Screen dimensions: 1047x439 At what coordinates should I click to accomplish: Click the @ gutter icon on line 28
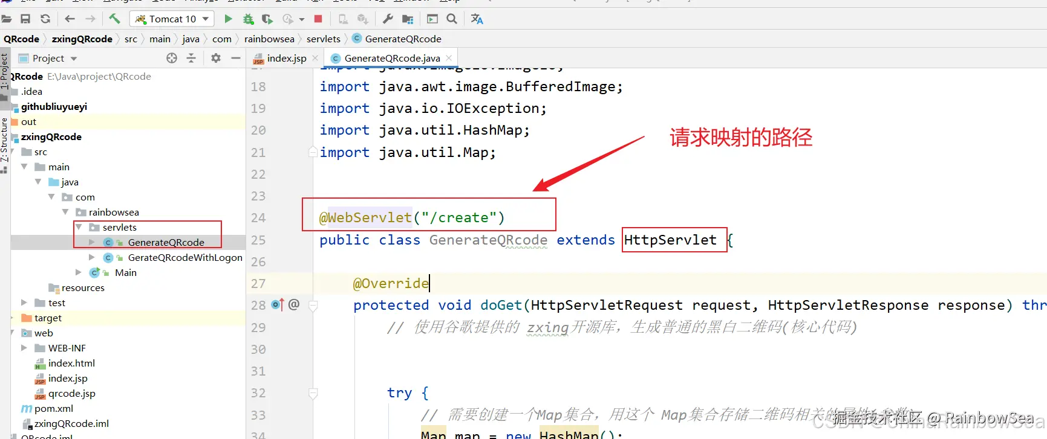(x=294, y=304)
